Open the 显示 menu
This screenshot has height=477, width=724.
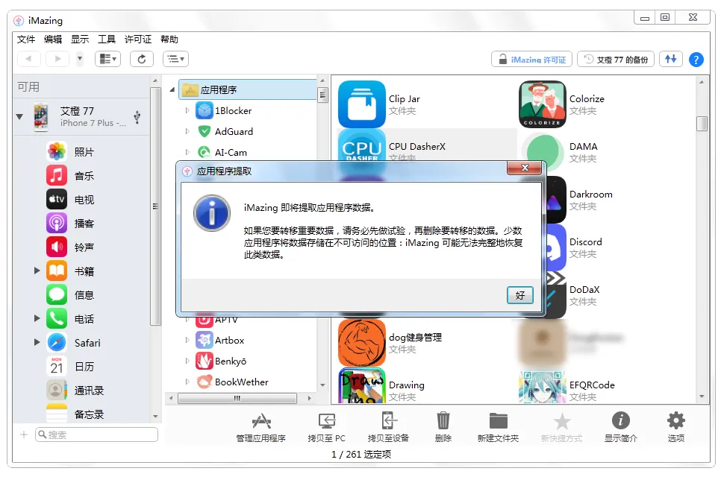pyautogui.click(x=79, y=40)
